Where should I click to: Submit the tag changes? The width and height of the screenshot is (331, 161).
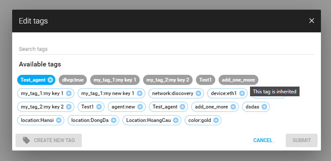click(302, 140)
